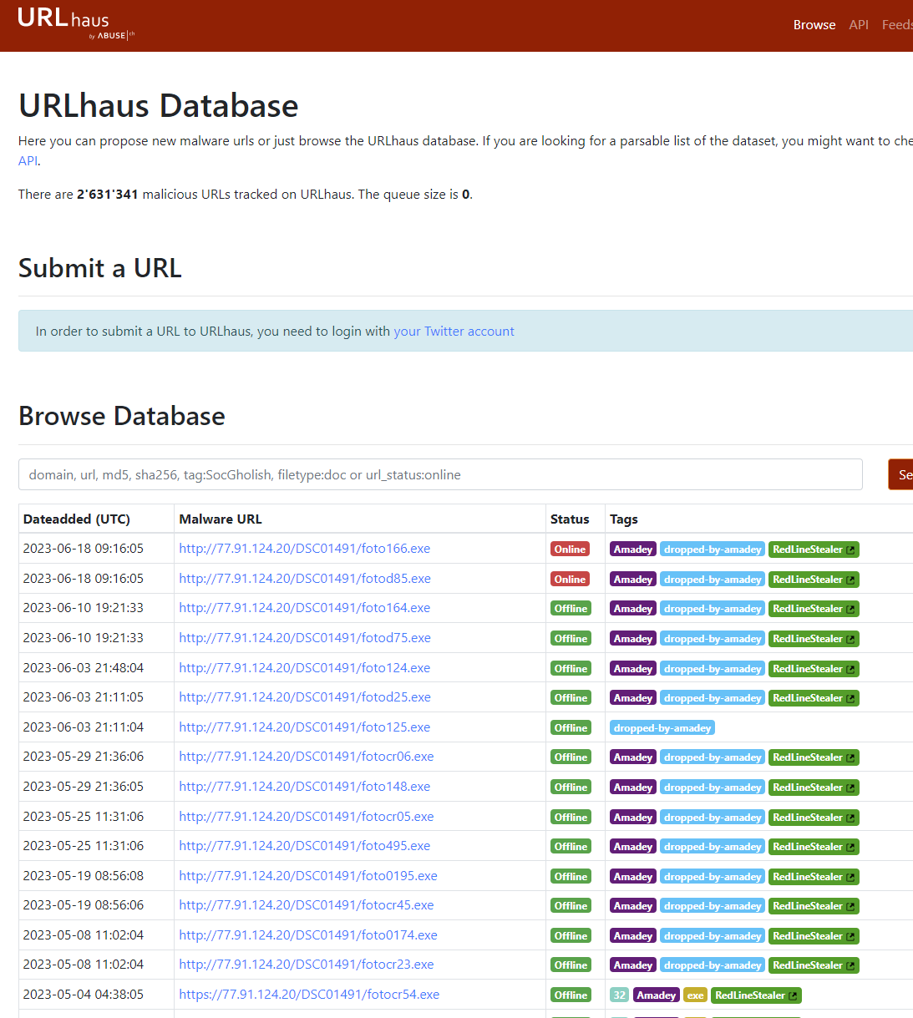
Task: Click Amadey tag on foto166.exe row
Action: pos(633,550)
